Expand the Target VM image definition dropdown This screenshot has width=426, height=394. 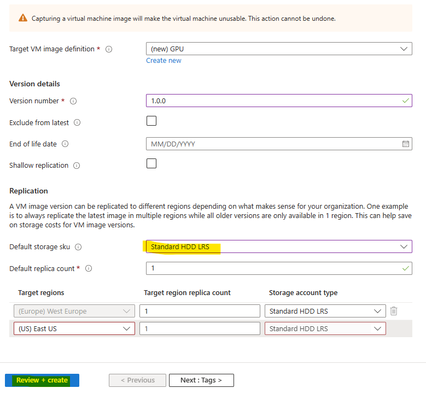[x=279, y=49]
